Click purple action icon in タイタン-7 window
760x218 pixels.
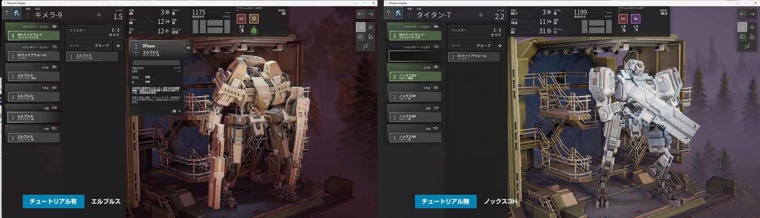[635, 19]
